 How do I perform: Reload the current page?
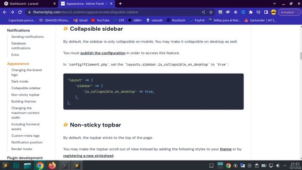20,12
